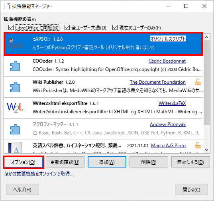Select the マクロフォーマッター 4.1.1 title
The width and height of the screenshot is (214, 201).
(55, 124)
